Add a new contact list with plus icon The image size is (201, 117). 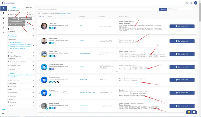pos(195,9)
